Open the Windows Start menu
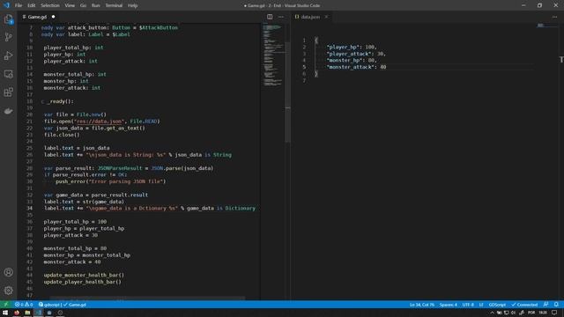Image resolution: width=564 pixels, height=317 pixels. click(5, 313)
